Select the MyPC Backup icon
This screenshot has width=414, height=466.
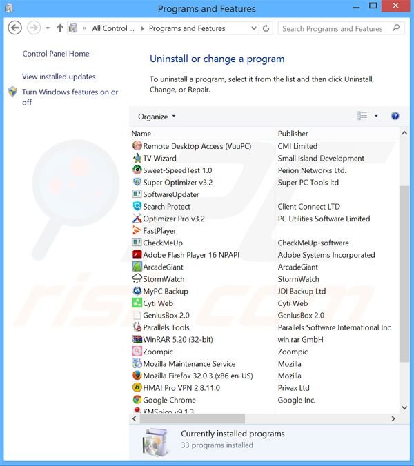coord(137,291)
